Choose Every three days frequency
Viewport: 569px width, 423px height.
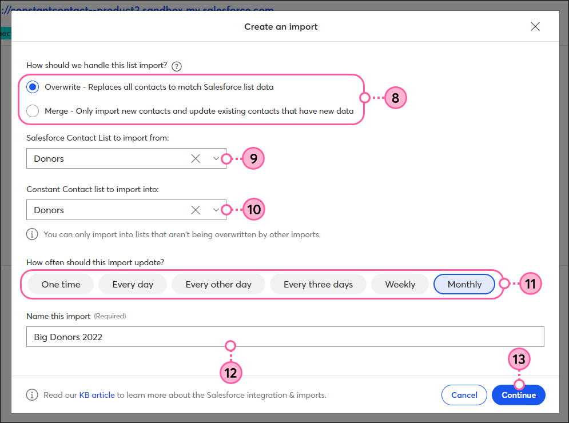(319, 285)
